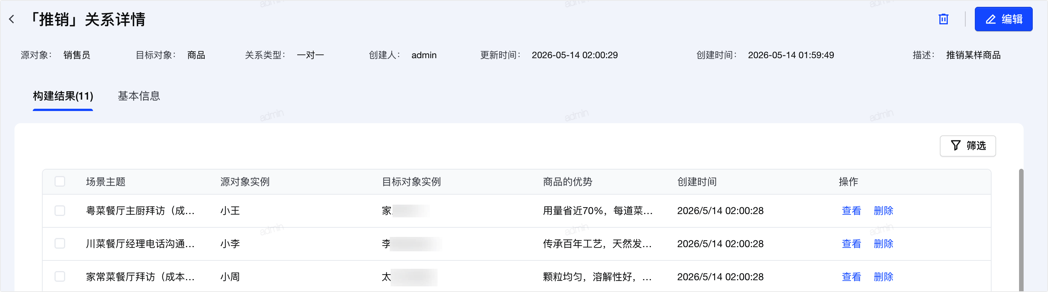This screenshot has height=292, width=1048.
Task: Go back using the left arrow icon
Action: click(x=12, y=19)
